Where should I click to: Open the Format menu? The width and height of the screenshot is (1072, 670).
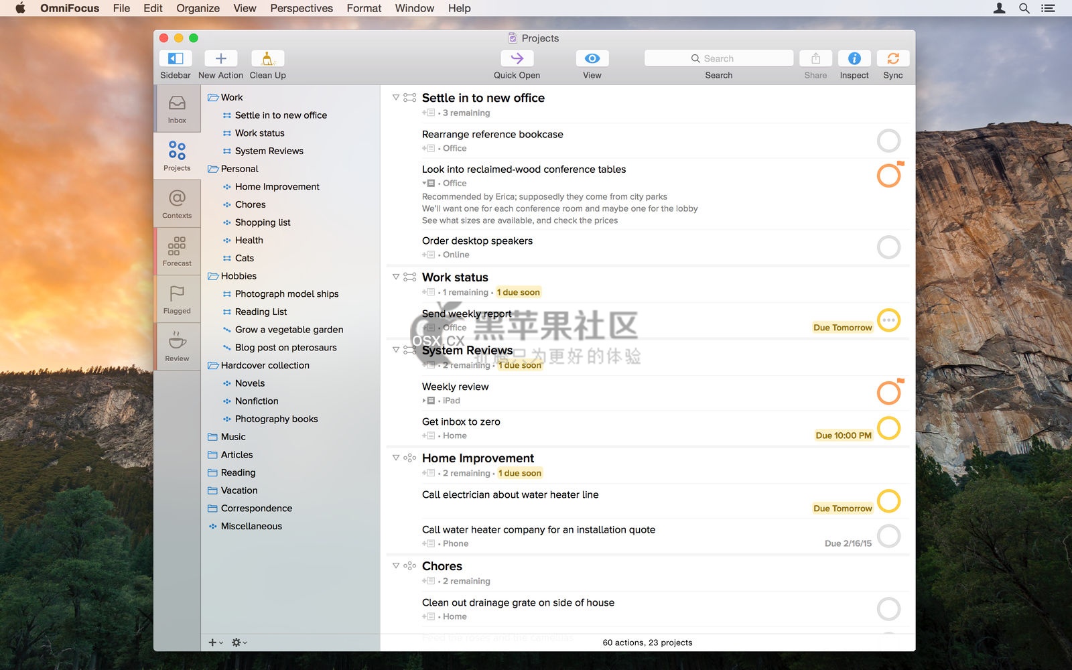pyautogui.click(x=364, y=8)
